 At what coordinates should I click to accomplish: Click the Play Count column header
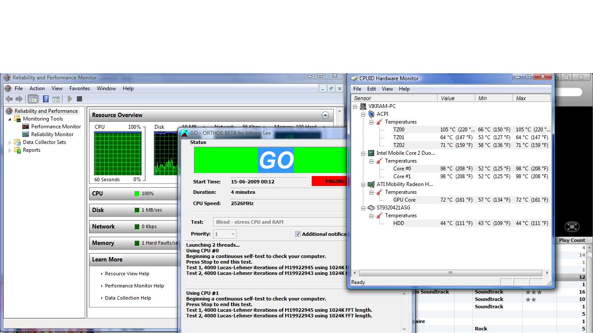coord(572,240)
